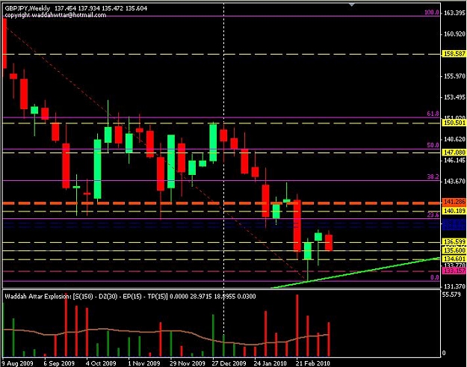
Task: Click the 27 Dec 2009 date label
Action: (x=229, y=363)
